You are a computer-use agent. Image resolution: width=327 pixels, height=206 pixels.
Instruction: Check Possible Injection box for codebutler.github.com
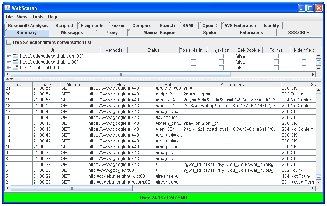coord(193,56)
